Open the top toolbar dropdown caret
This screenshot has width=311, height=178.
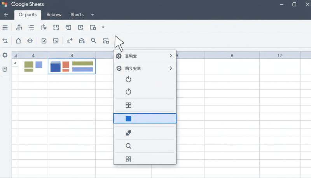tap(103, 27)
